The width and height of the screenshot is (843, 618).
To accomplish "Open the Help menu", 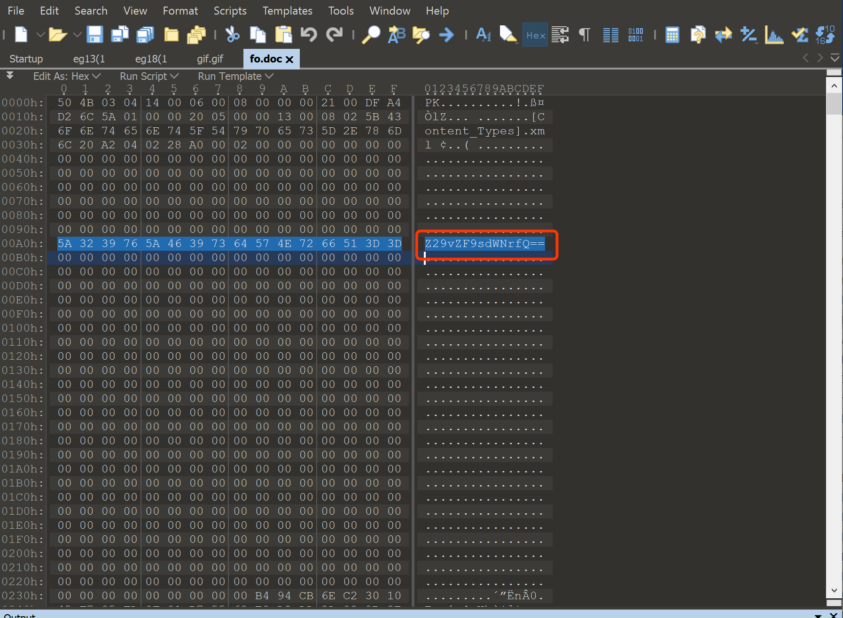I will point(437,10).
